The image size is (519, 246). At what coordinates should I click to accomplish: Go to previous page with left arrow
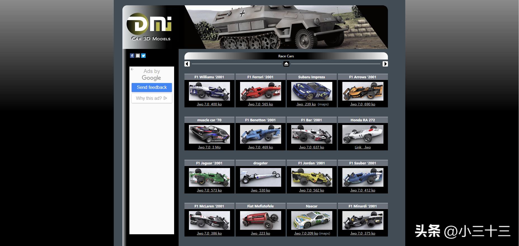(x=187, y=64)
